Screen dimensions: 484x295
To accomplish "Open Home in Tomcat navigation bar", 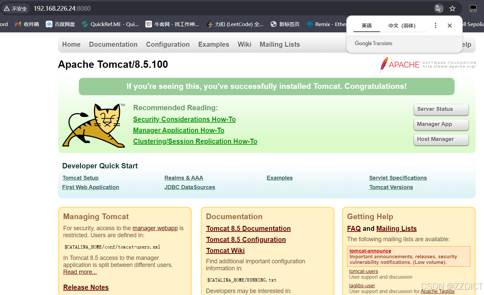I will tap(71, 44).
